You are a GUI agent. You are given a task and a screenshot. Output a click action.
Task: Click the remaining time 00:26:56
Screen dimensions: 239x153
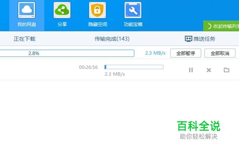pos(88,67)
